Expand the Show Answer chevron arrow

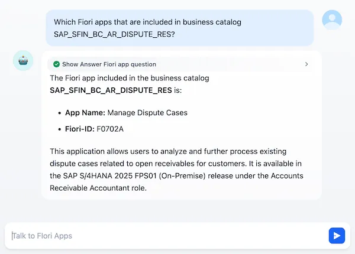[306, 64]
